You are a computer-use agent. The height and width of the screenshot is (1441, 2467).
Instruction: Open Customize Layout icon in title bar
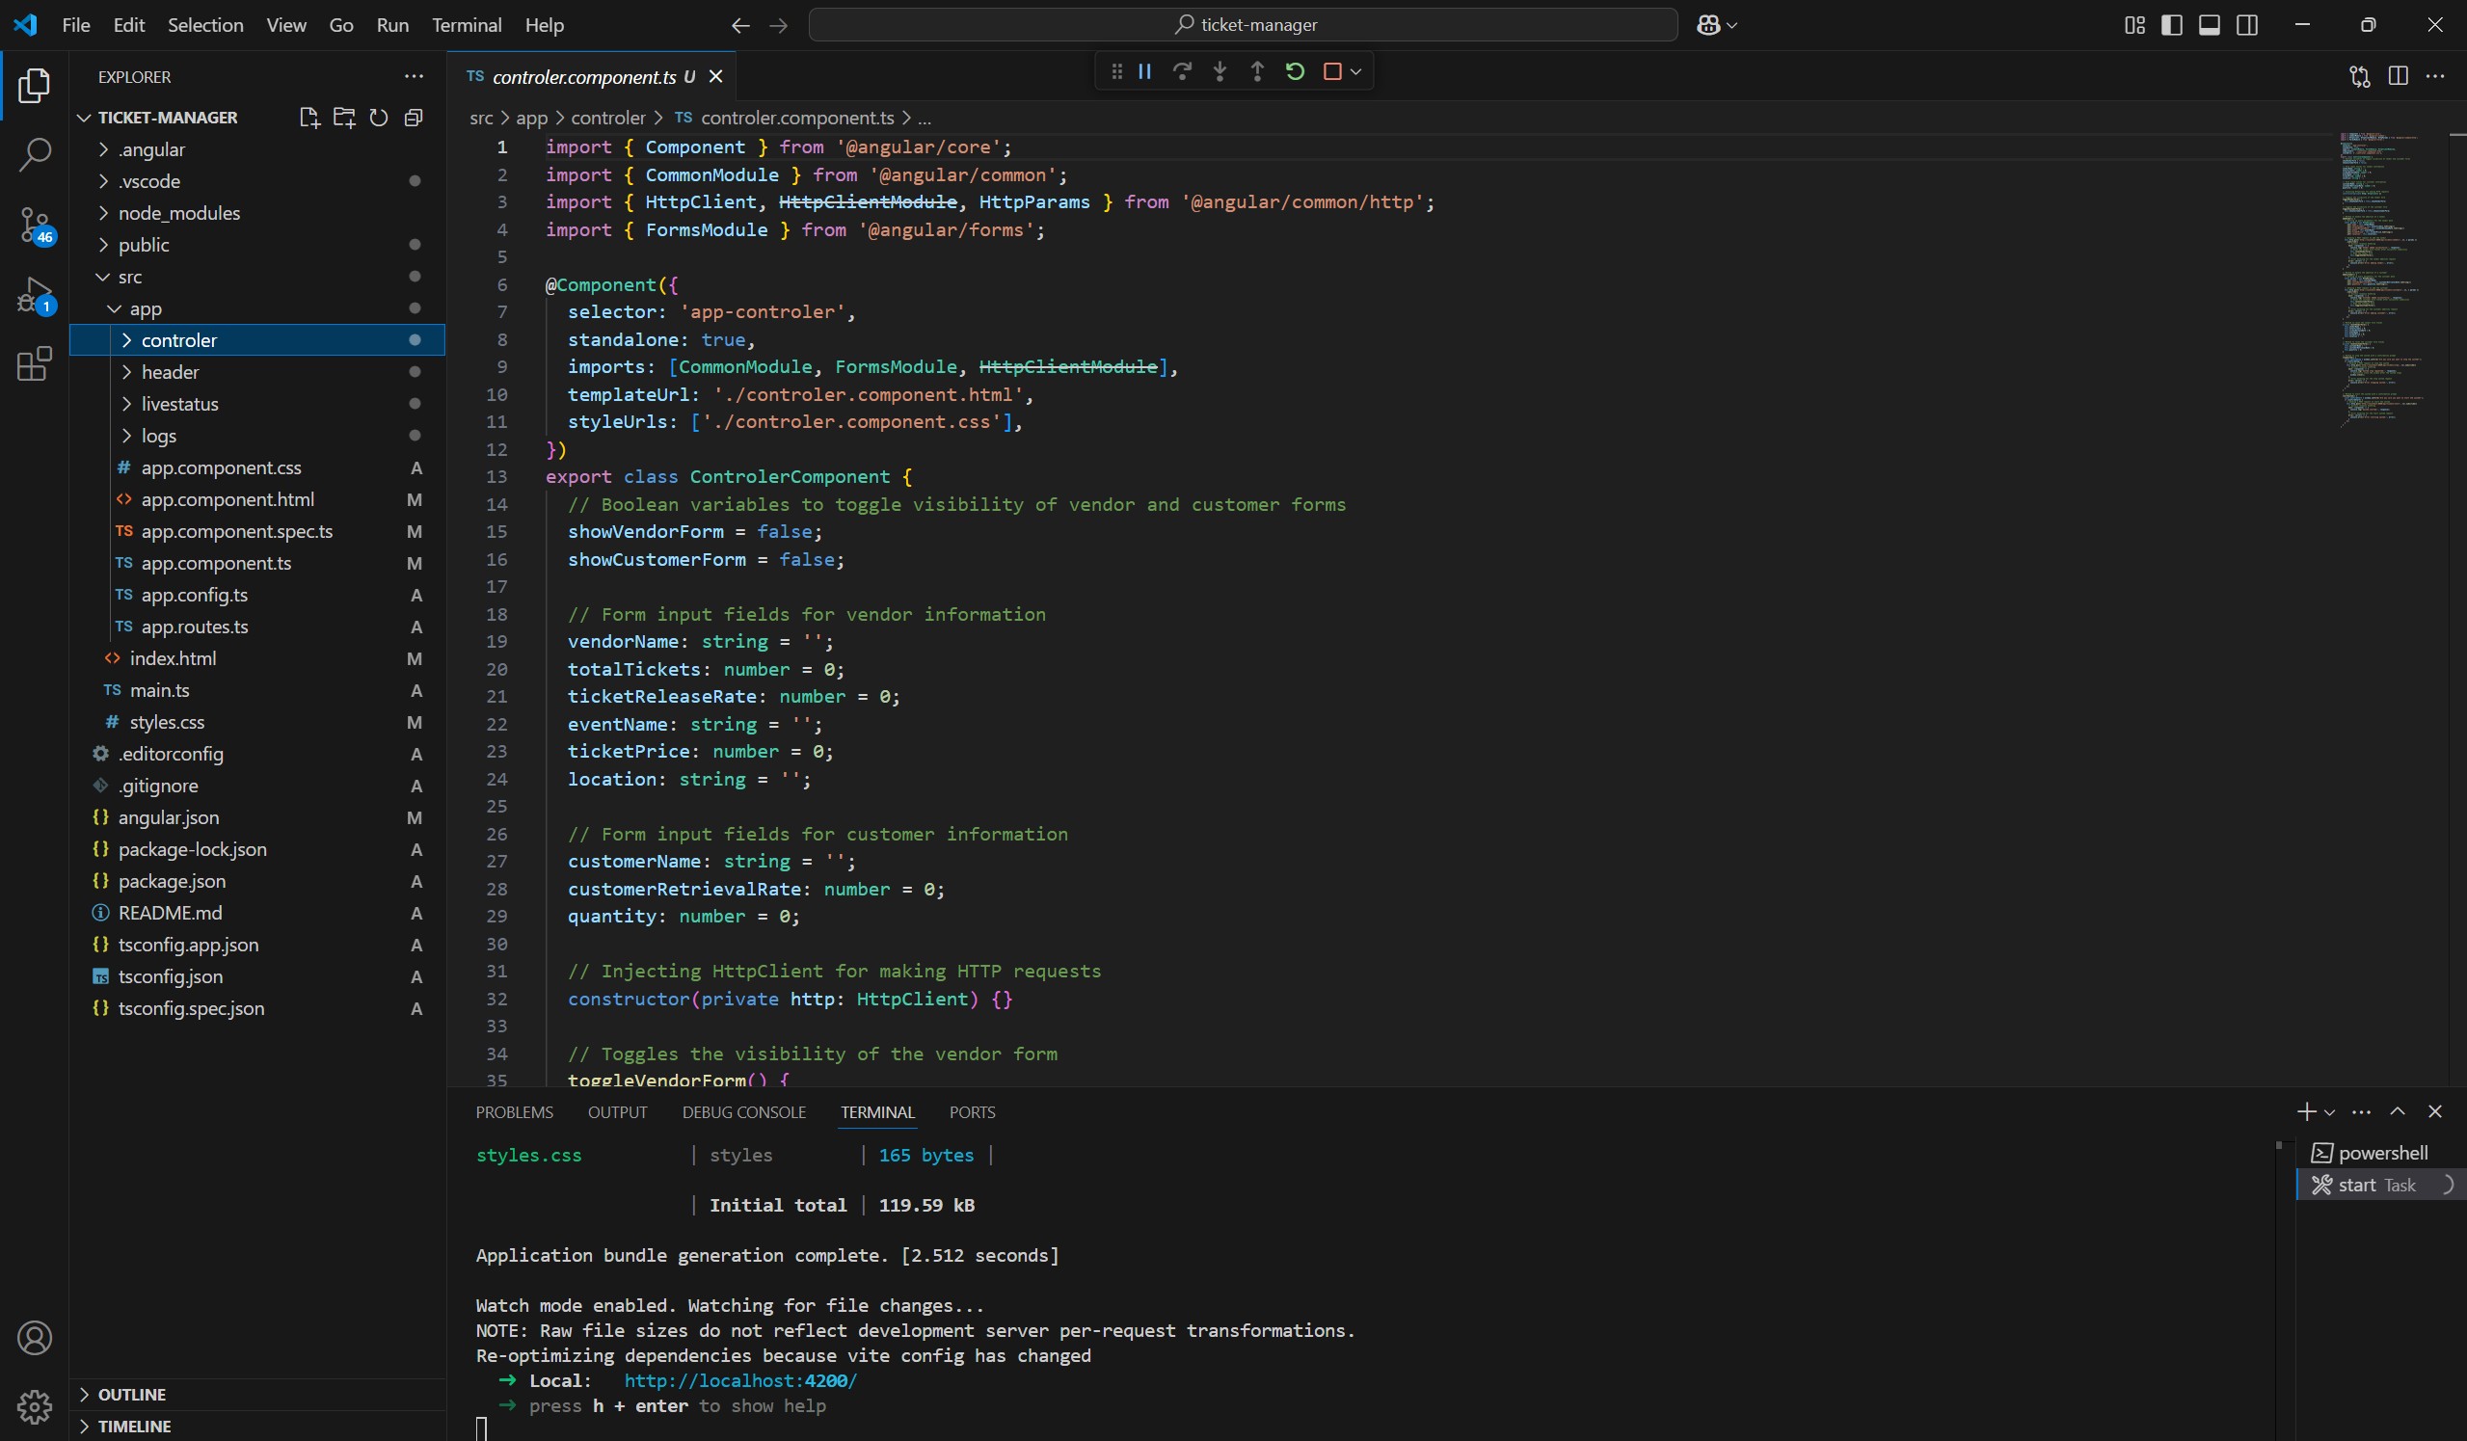pyautogui.click(x=2135, y=25)
